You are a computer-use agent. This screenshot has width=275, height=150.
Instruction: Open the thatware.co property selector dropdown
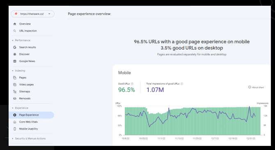coord(32,14)
